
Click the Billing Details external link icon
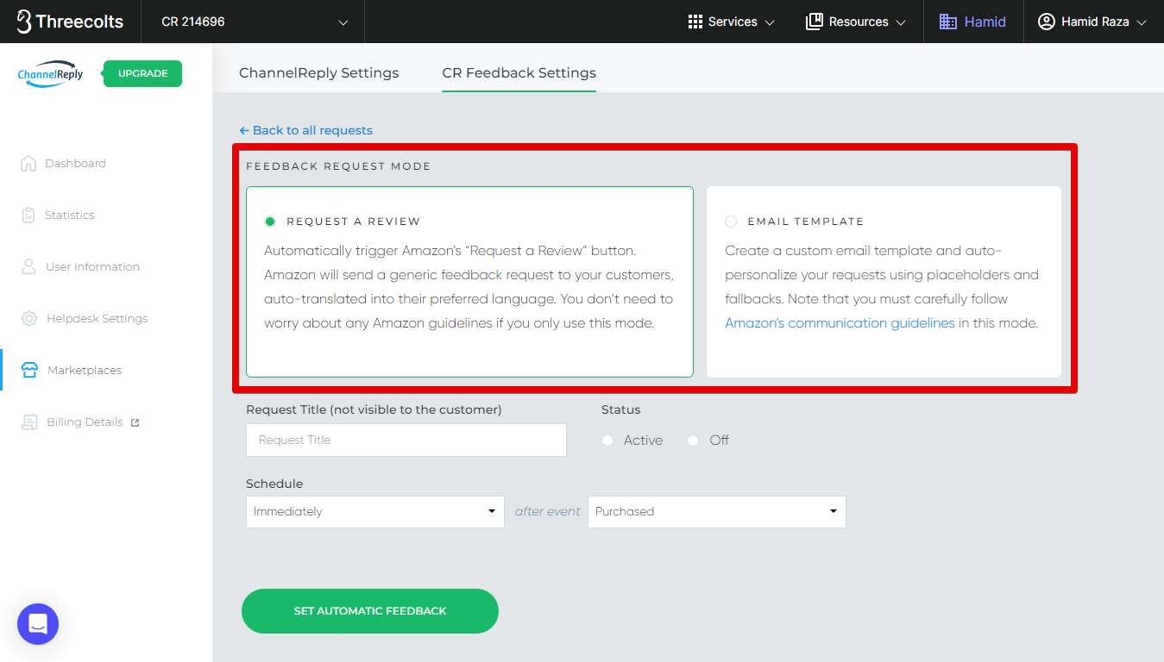click(135, 422)
